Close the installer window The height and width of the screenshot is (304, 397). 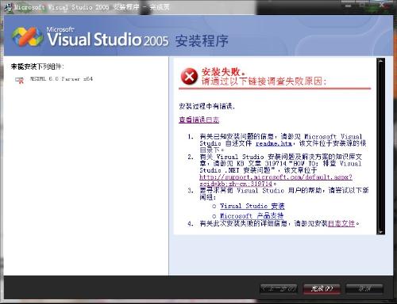(x=382, y=5)
